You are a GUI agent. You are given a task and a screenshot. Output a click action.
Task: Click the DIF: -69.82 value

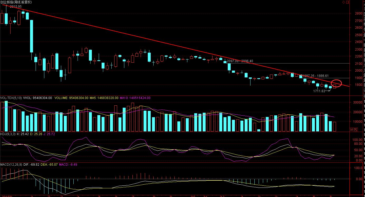(31, 165)
